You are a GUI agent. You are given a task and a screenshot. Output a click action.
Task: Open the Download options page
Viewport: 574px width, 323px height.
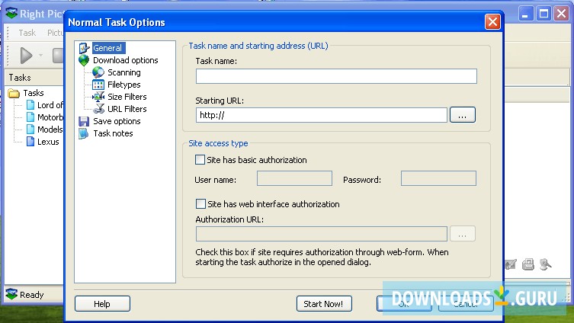(126, 60)
